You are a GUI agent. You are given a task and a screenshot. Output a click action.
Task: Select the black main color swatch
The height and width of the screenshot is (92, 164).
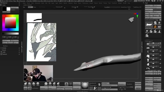coord(4,9)
